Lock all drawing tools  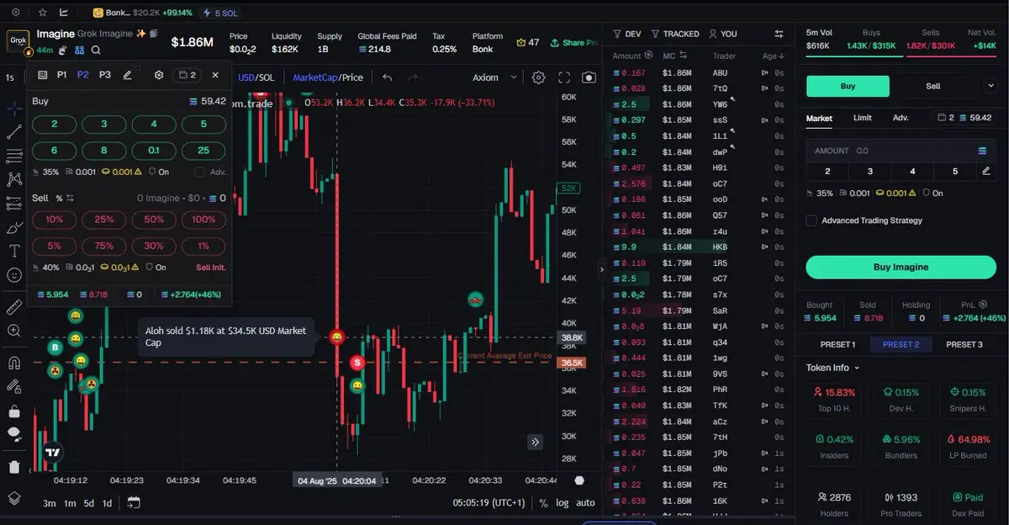(x=14, y=411)
